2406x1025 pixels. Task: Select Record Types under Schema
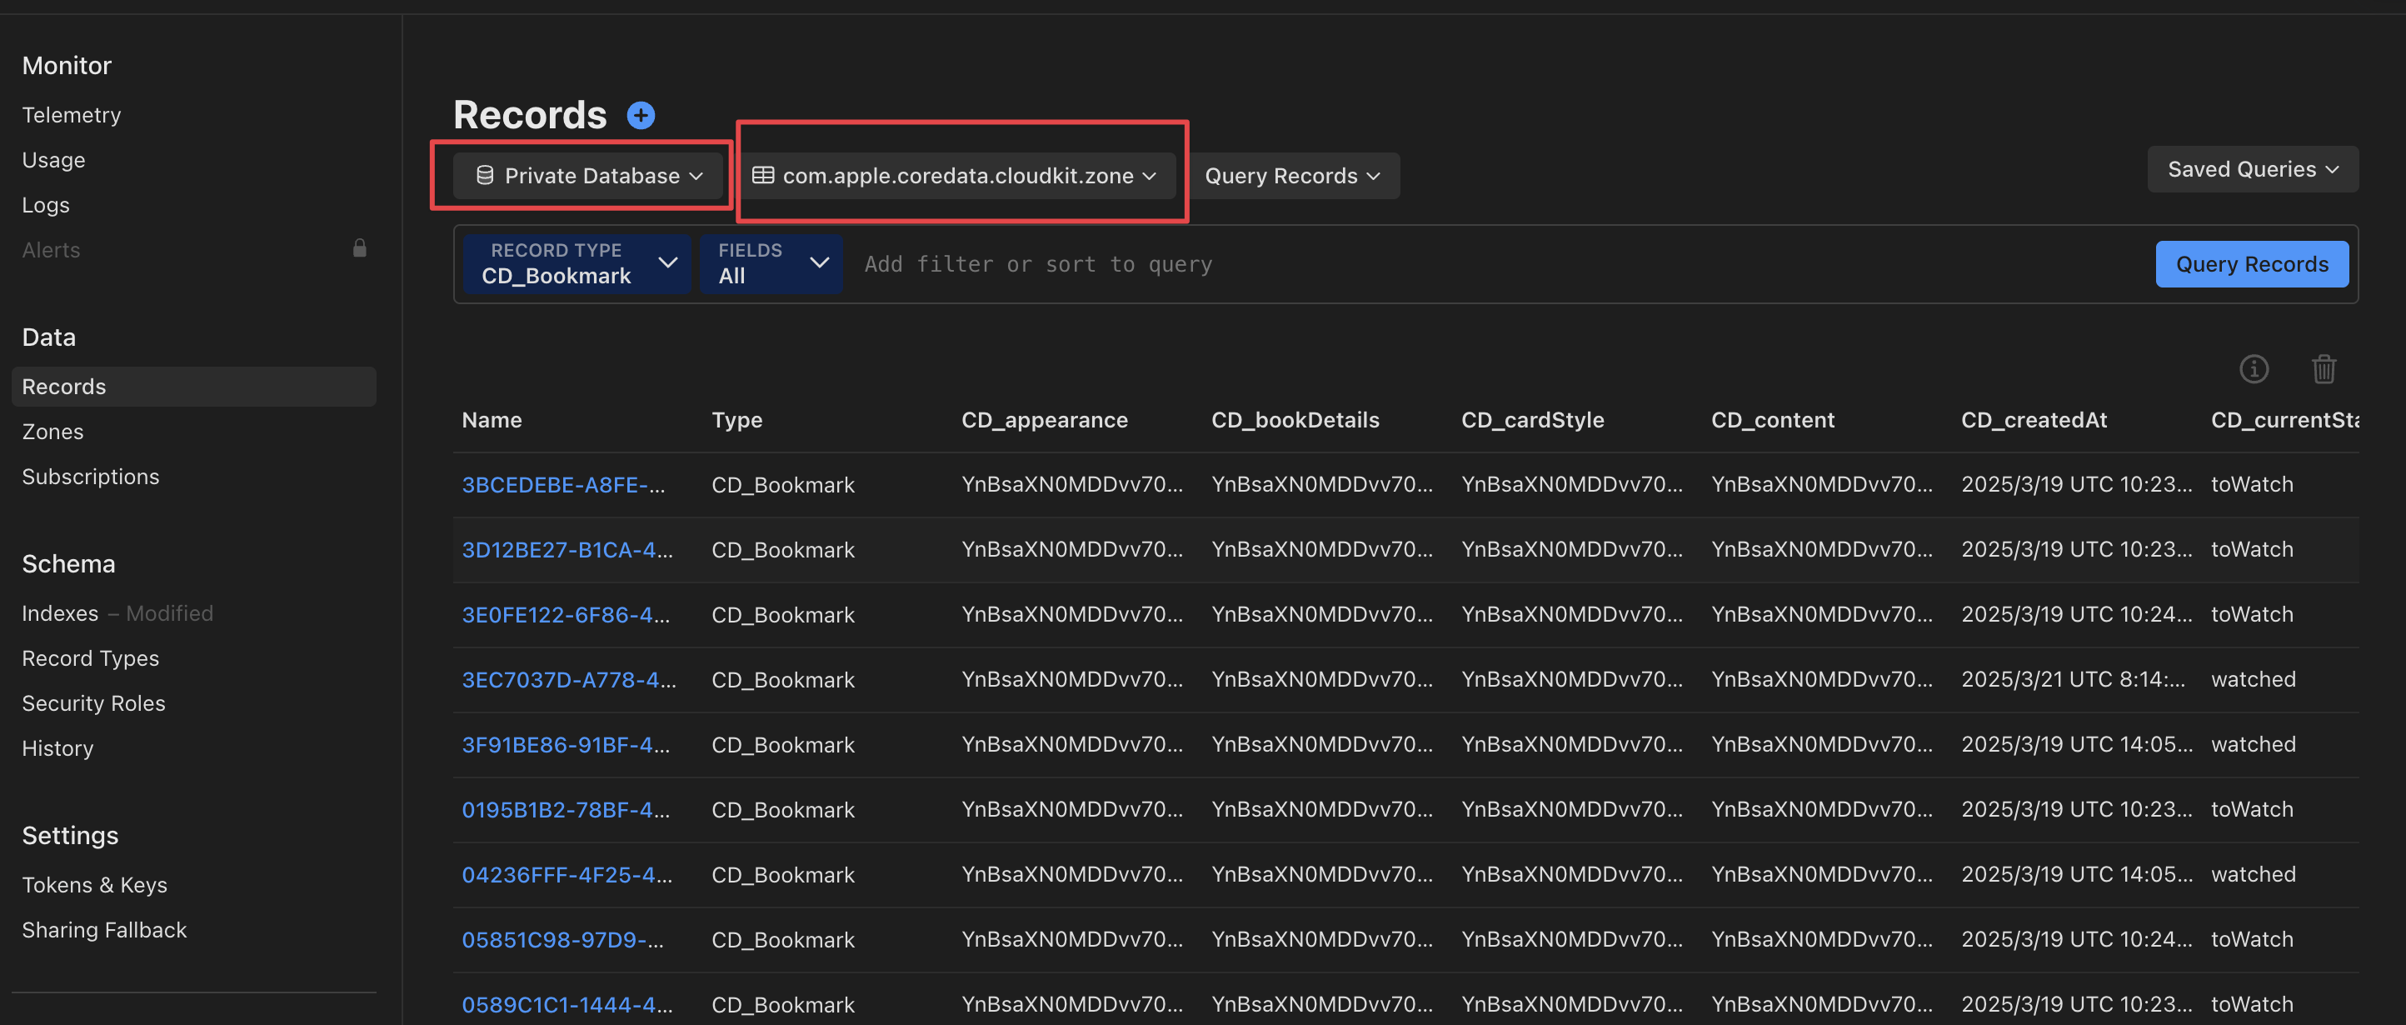[x=90, y=657]
